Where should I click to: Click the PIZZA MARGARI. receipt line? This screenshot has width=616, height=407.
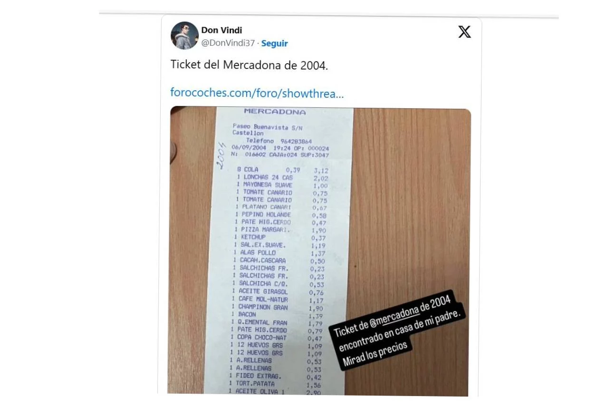265,230
